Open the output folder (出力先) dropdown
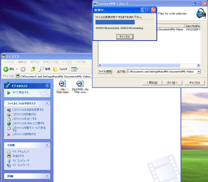The width and height of the screenshot is (208, 182). point(199,71)
